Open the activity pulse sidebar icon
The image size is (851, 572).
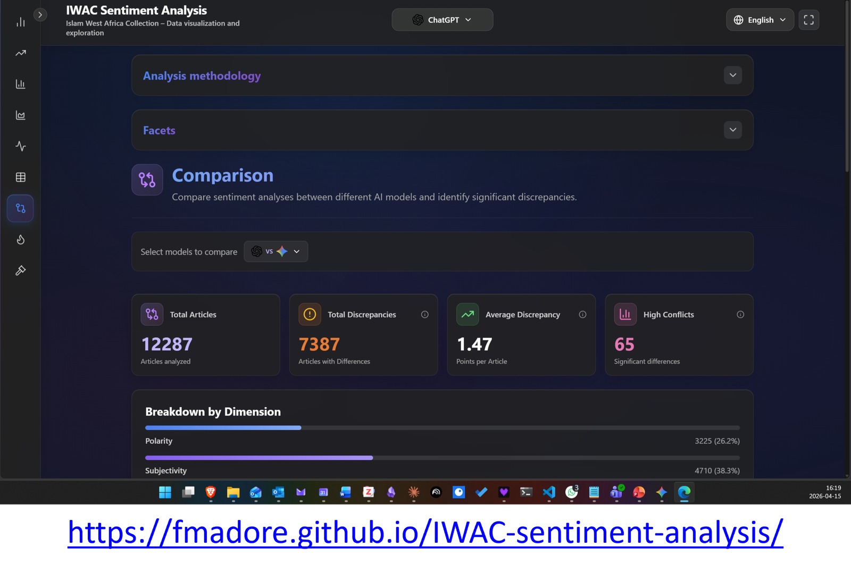pos(21,146)
